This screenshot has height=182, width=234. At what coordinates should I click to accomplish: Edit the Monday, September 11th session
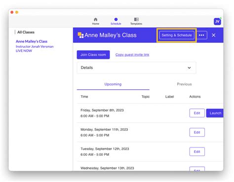[197, 132]
